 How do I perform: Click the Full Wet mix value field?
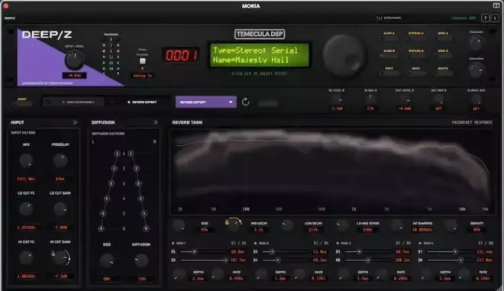tap(26, 179)
